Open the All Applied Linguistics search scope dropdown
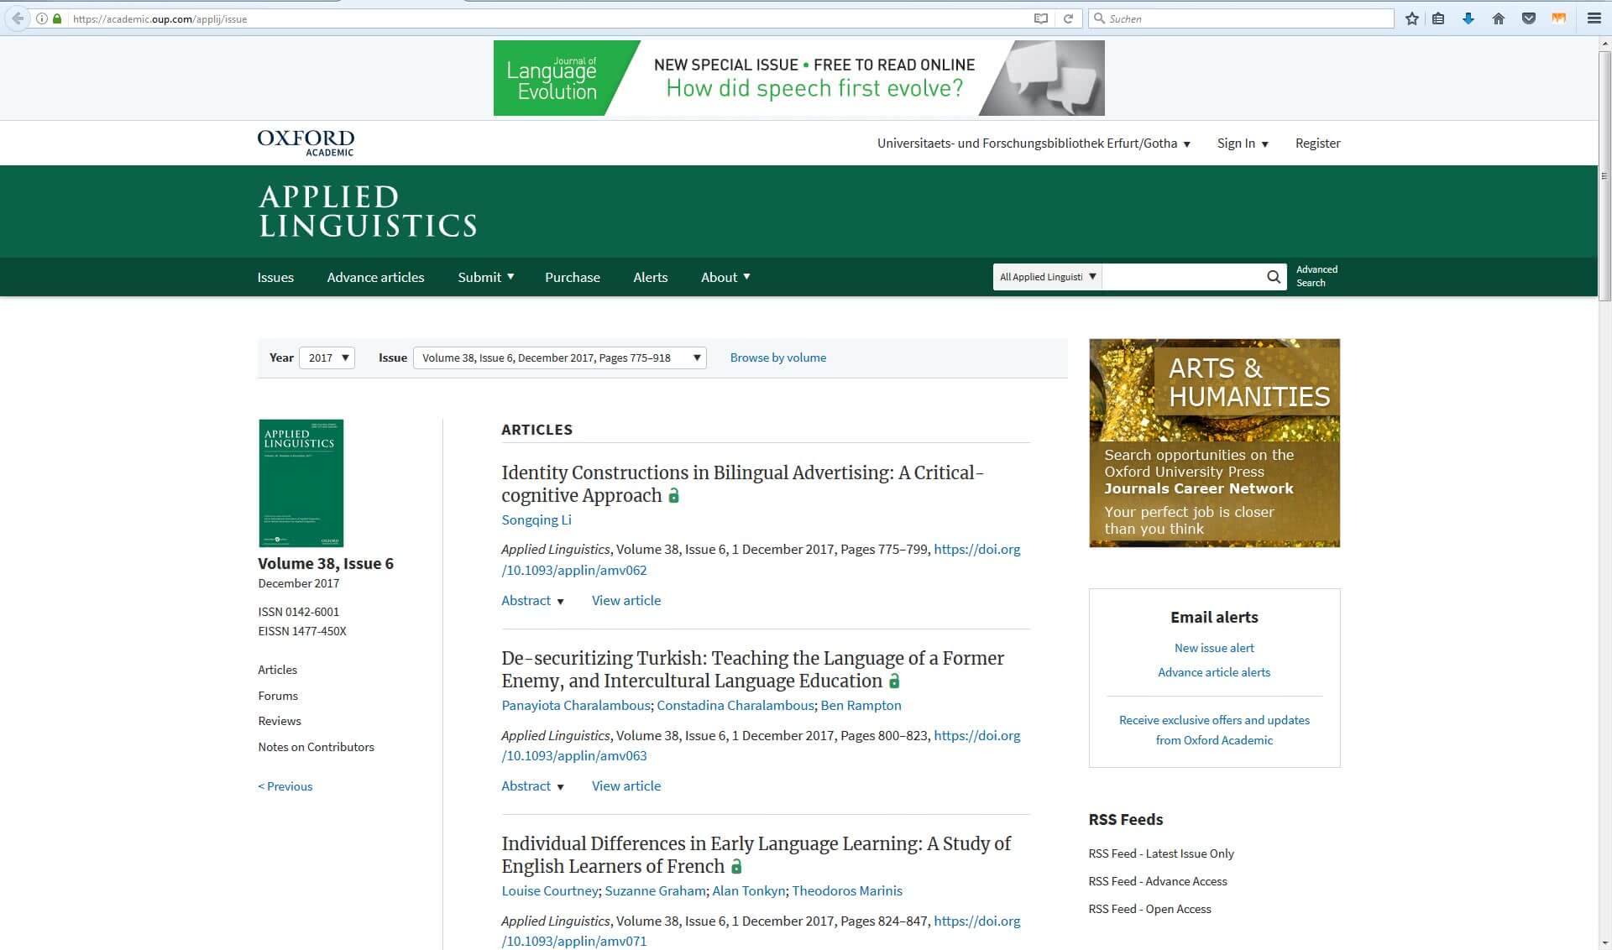 [1047, 277]
